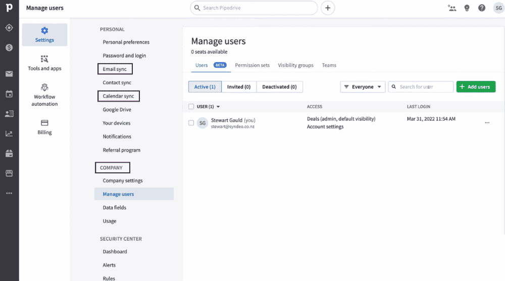Open the three-dot menu for Stewart Gauld
This screenshot has height=281, width=505.
487,123
